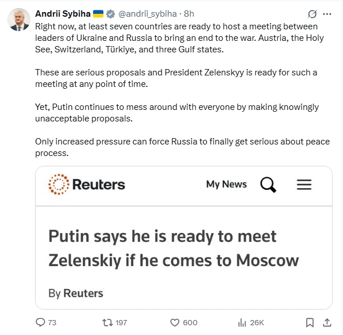Click the Andrii Sybiha display name
The width and height of the screenshot is (343, 335).
tap(63, 14)
